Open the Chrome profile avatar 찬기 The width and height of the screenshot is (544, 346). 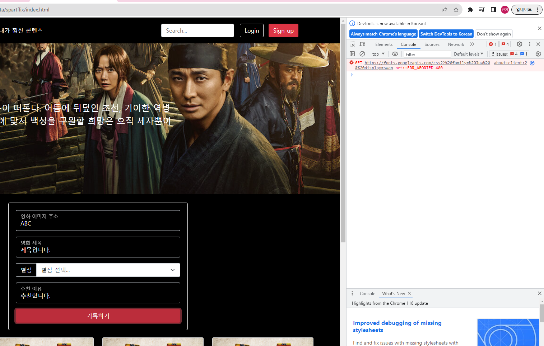[505, 10]
